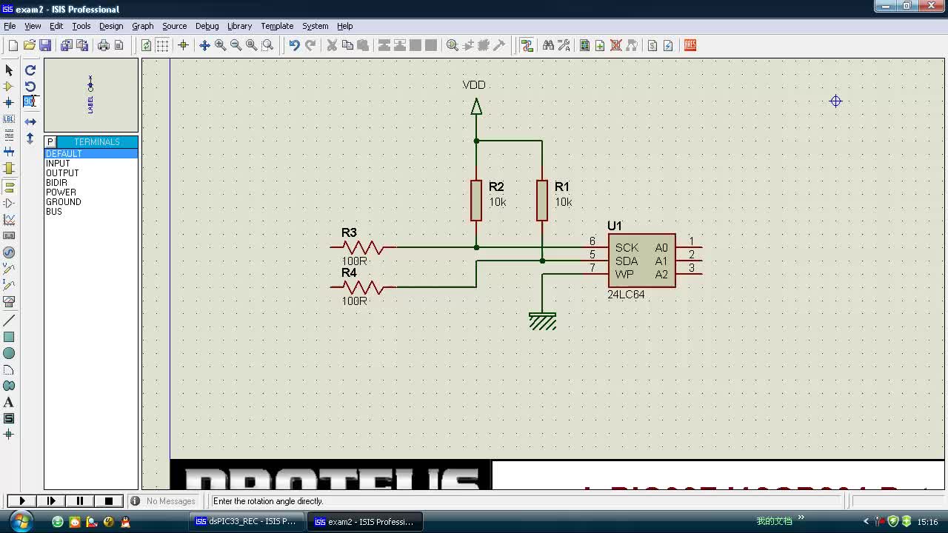Image resolution: width=948 pixels, height=533 pixels.
Task: Select text script mode
Action: click(9, 135)
